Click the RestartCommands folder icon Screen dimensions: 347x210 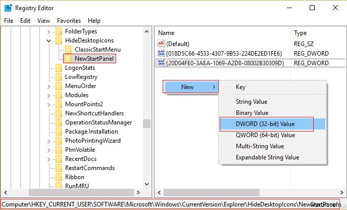tap(59, 168)
